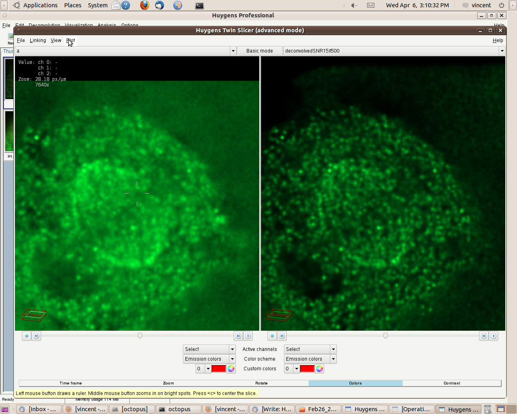Open the left color wheel picker
This screenshot has height=414, width=517.
coord(231,369)
